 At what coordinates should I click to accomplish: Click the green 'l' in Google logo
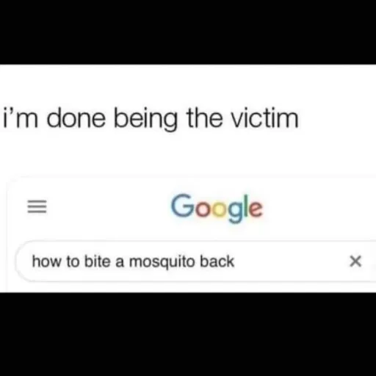pyautogui.click(x=246, y=206)
